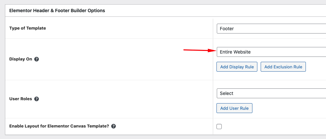Click the Footer value in template field
326x139 pixels.
click(x=227, y=29)
